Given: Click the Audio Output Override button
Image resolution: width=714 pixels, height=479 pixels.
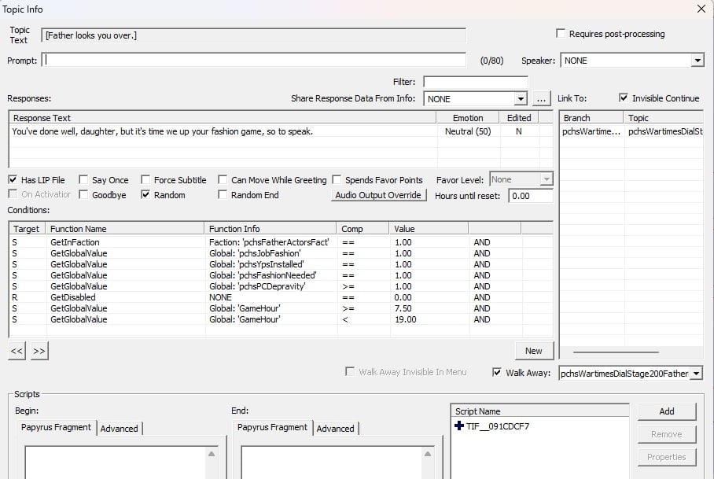Looking at the screenshot, I should click(378, 195).
